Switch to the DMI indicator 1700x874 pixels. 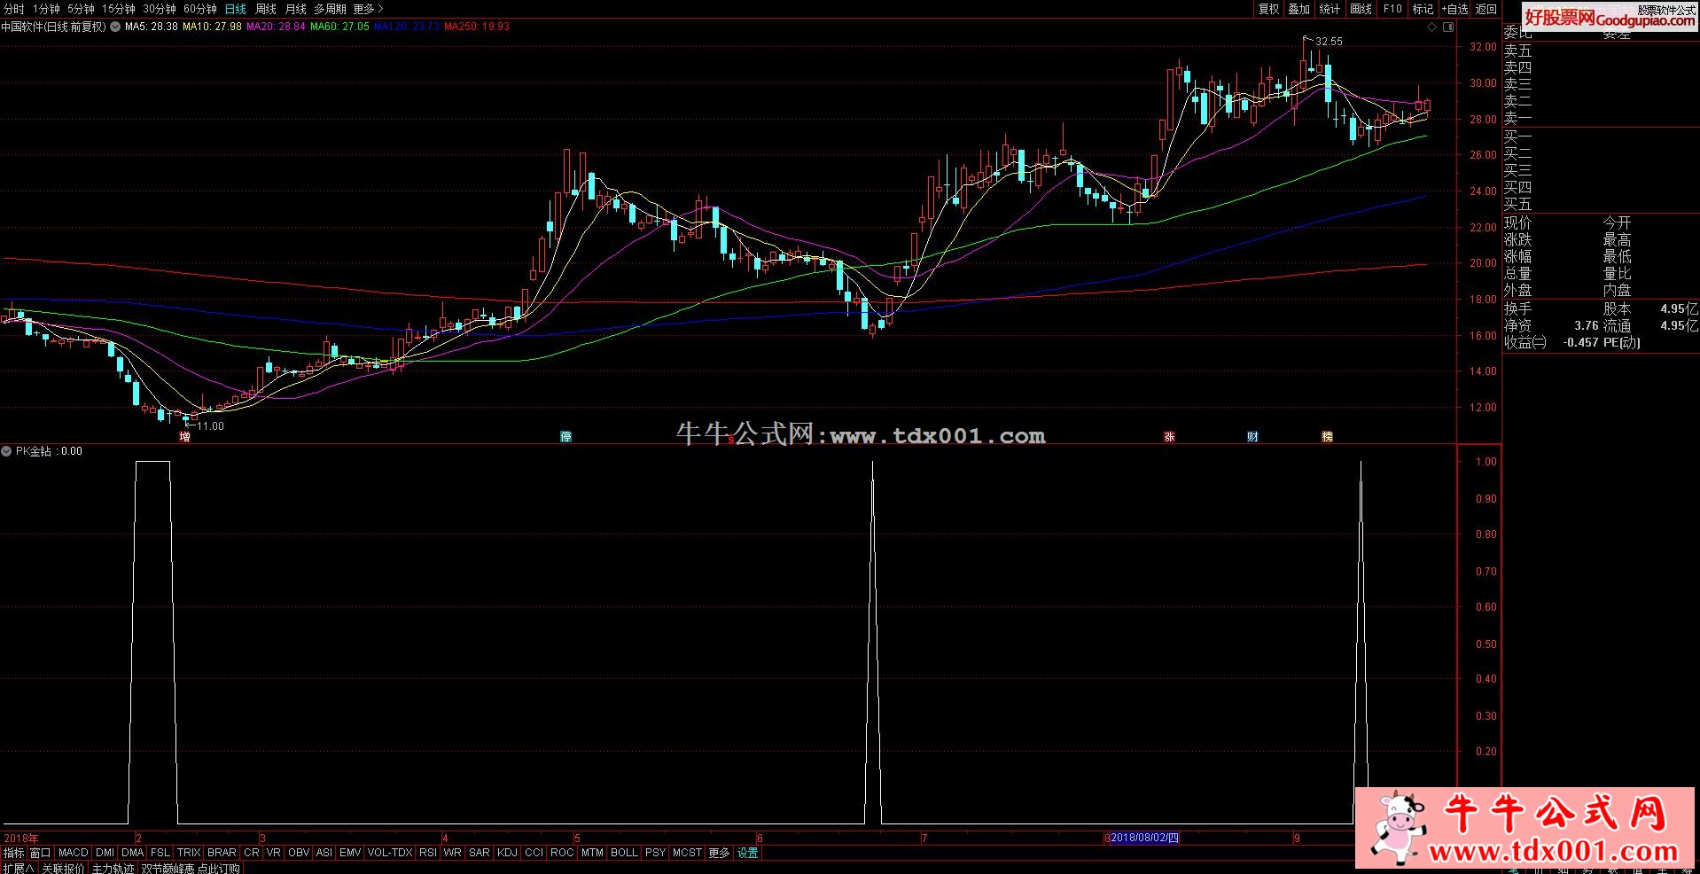click(x=105, y=853)
